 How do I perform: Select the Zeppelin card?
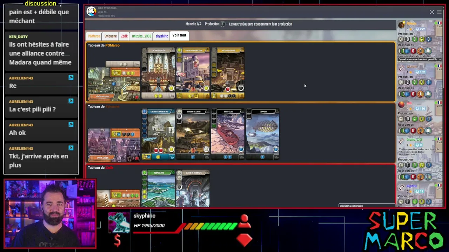262,135
